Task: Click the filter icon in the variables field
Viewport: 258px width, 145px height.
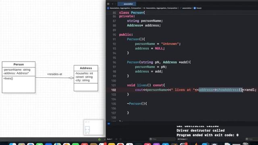Action: click(x=150, y=139)
